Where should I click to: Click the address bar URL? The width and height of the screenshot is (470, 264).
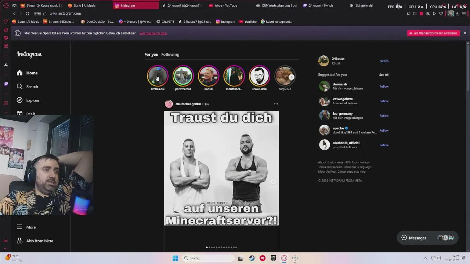click(65, 14)
